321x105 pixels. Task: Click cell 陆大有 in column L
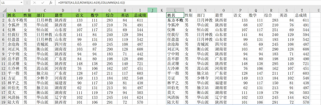click(175, 102)
